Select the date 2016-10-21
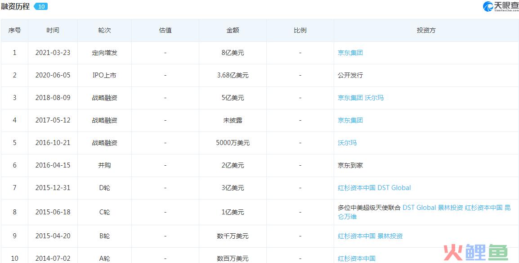519x263 pixels. click(53, 143)
